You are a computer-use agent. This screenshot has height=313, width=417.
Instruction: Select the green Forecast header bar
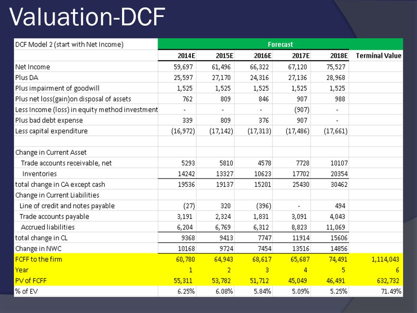(x=280, y=44)
